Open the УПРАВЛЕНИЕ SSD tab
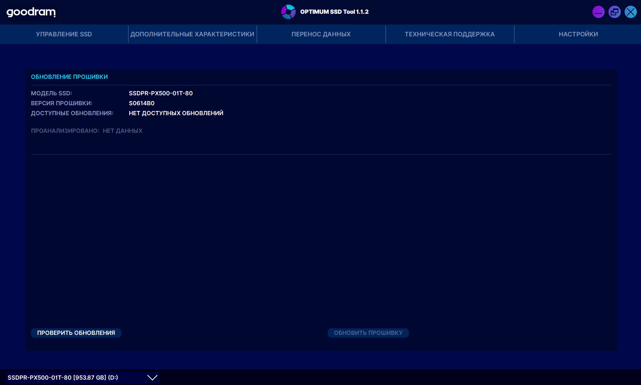Image resolution: width=641 pixels, height=385 pixels. point(64,34)
